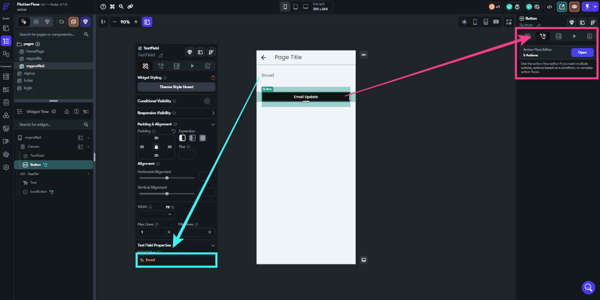Select third Expansion option icon
The height and width of the screenshot is (300, 600).
click(203, 138)
